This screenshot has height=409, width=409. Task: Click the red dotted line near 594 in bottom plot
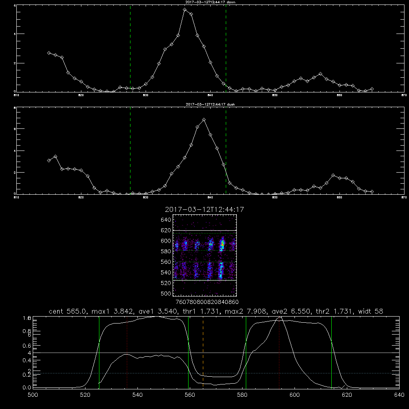pos(279,353)
